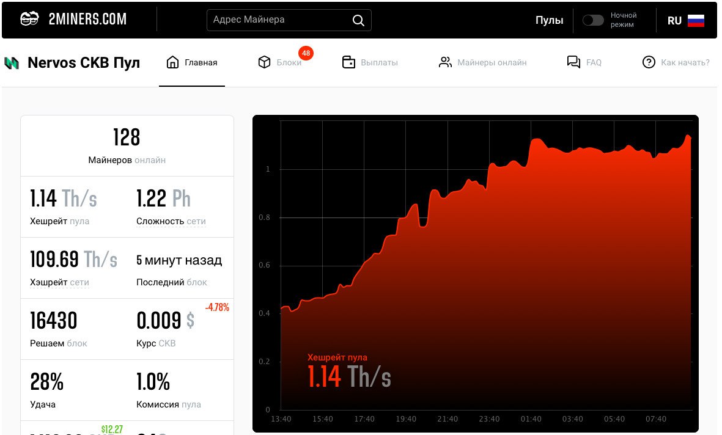Screen dimensions: 722x435
Task: Click the Решаем блок label
Action: (x=59, y=343)
